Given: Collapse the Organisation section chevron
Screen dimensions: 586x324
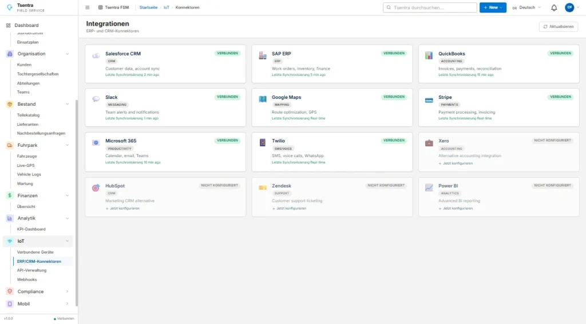Looking at the screenshot, I should click(68, 54).
